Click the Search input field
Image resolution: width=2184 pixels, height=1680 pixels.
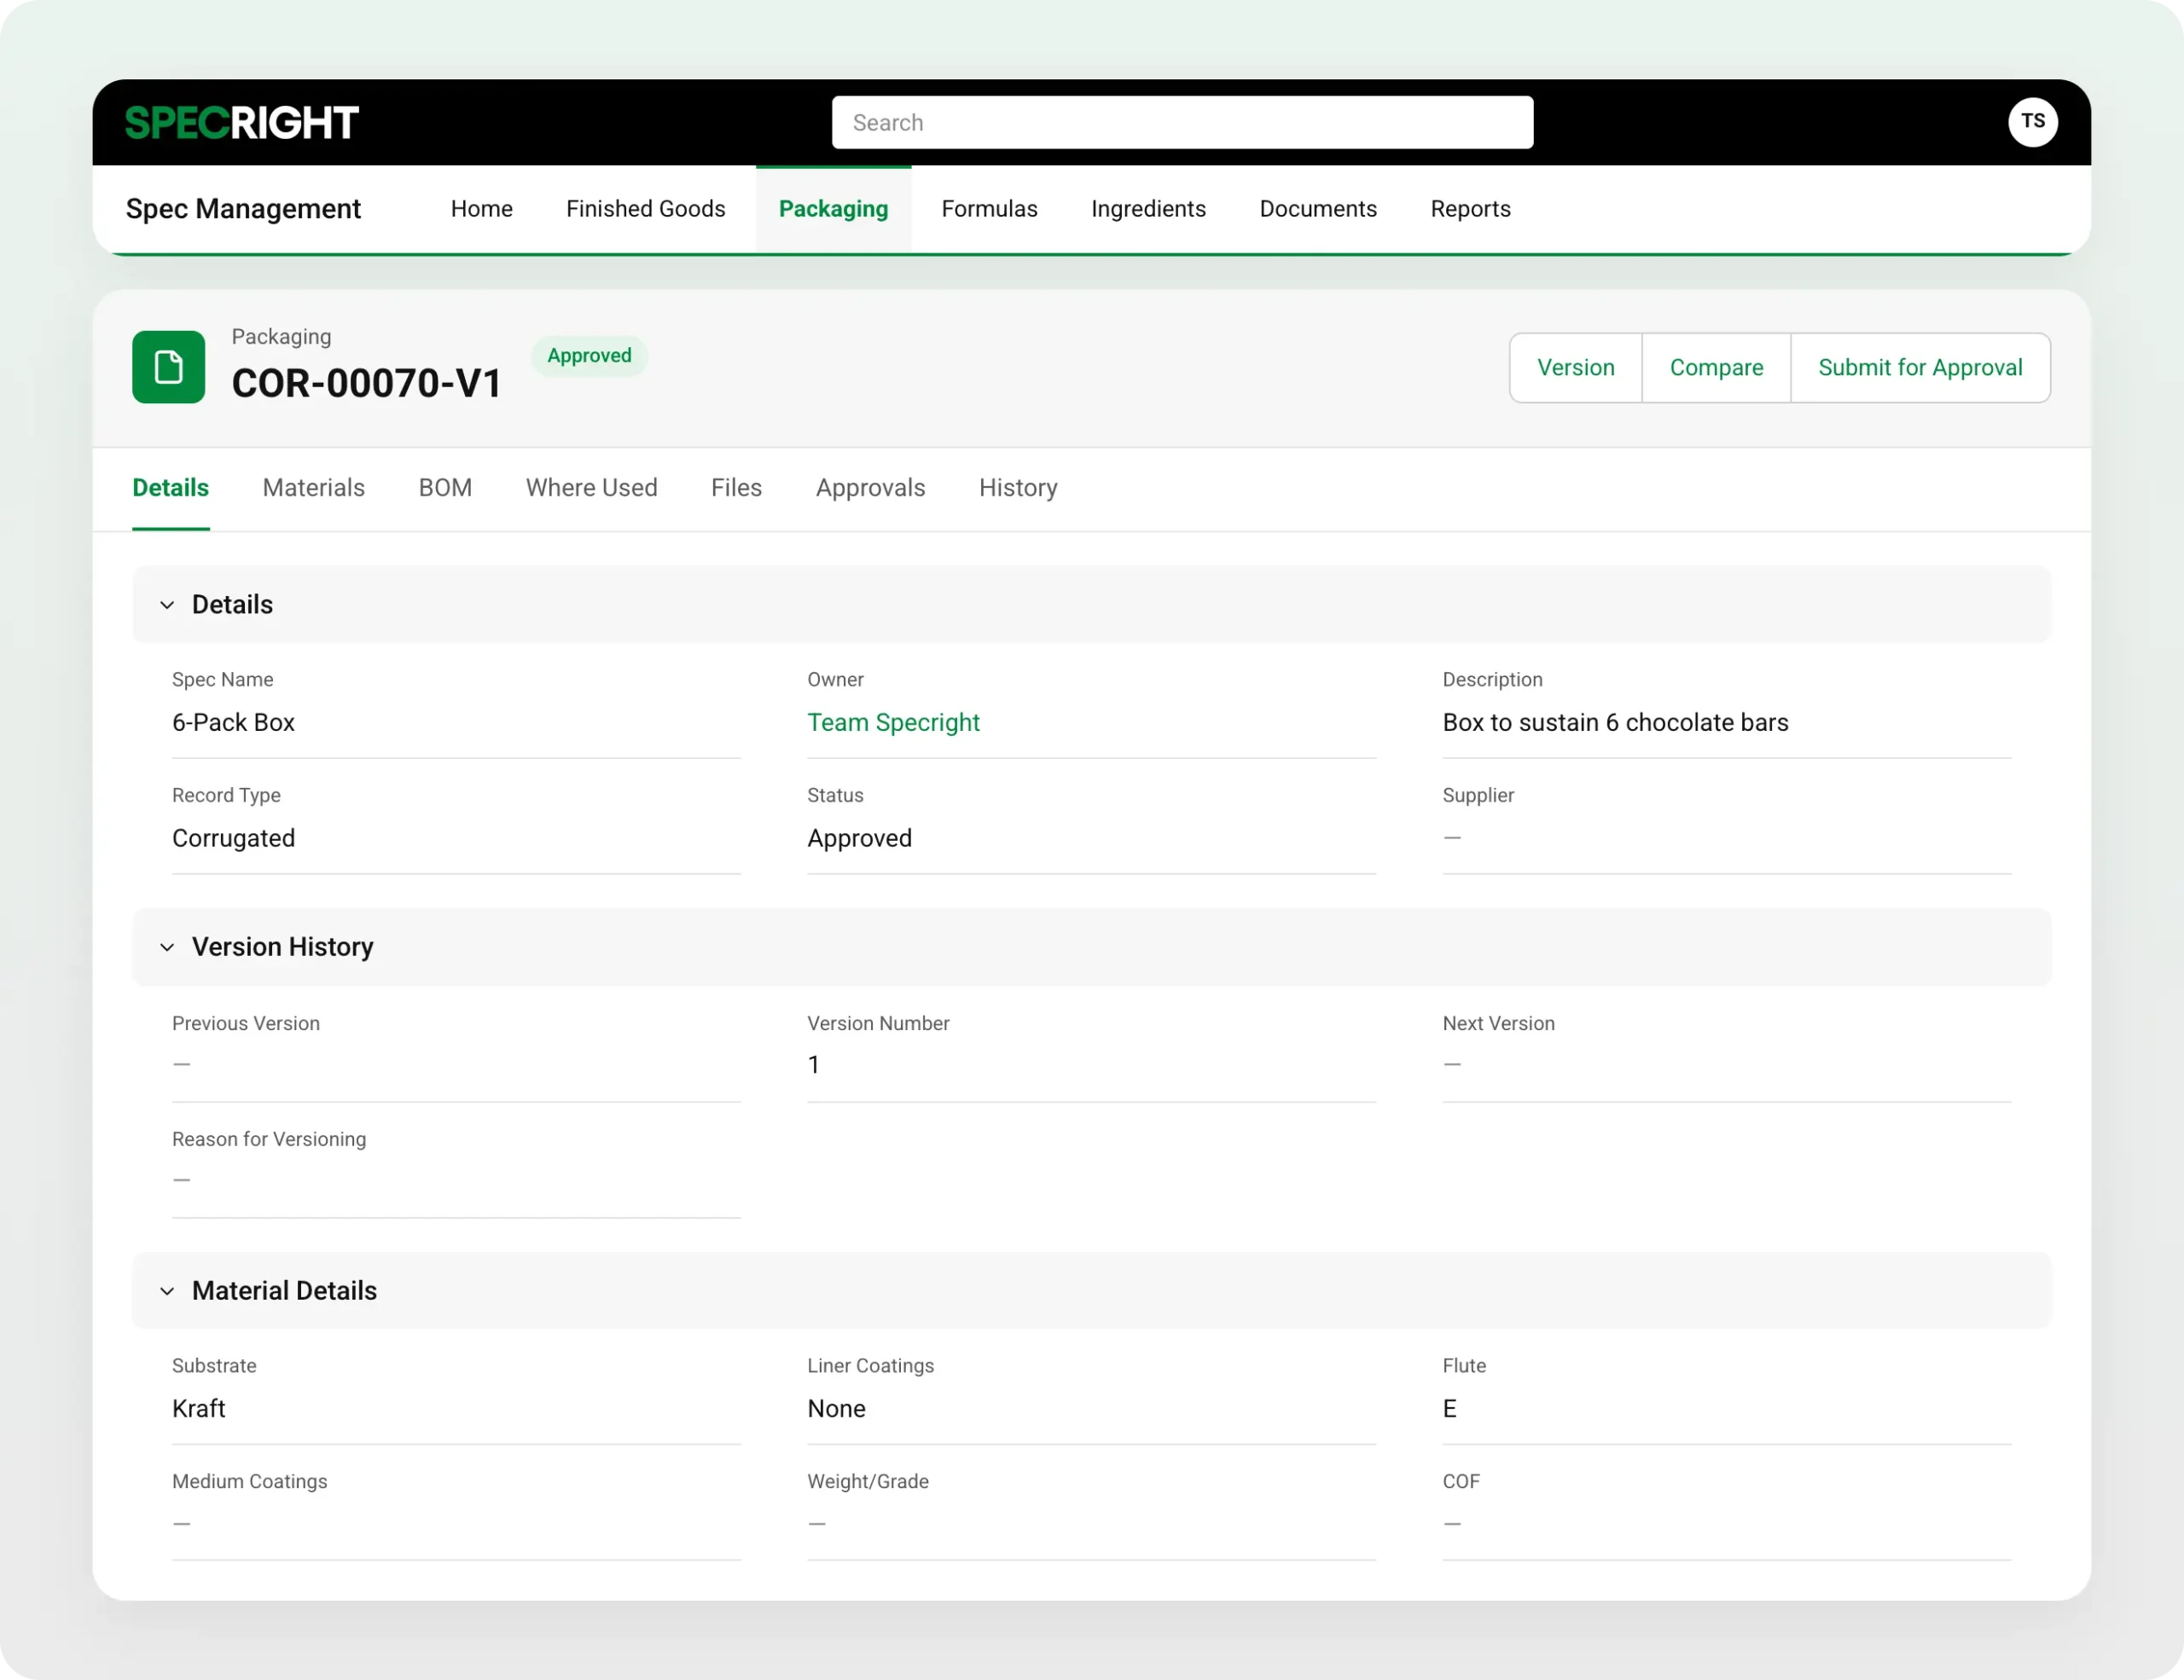[1182, 122]
